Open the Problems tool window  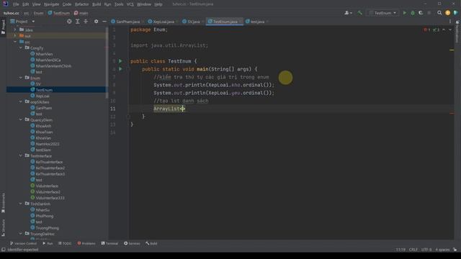coord(86,243)
